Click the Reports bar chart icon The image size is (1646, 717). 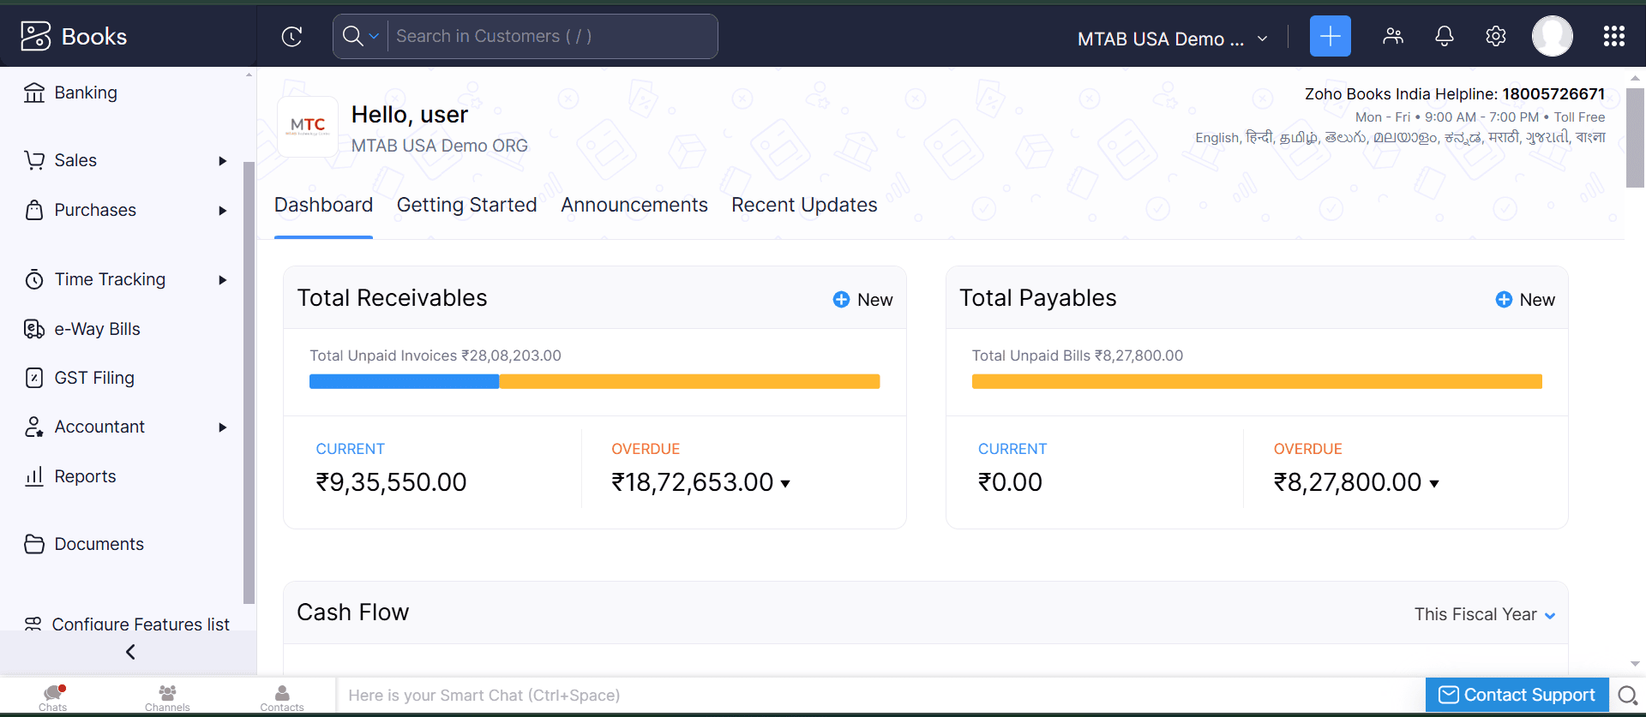point(34,476)
